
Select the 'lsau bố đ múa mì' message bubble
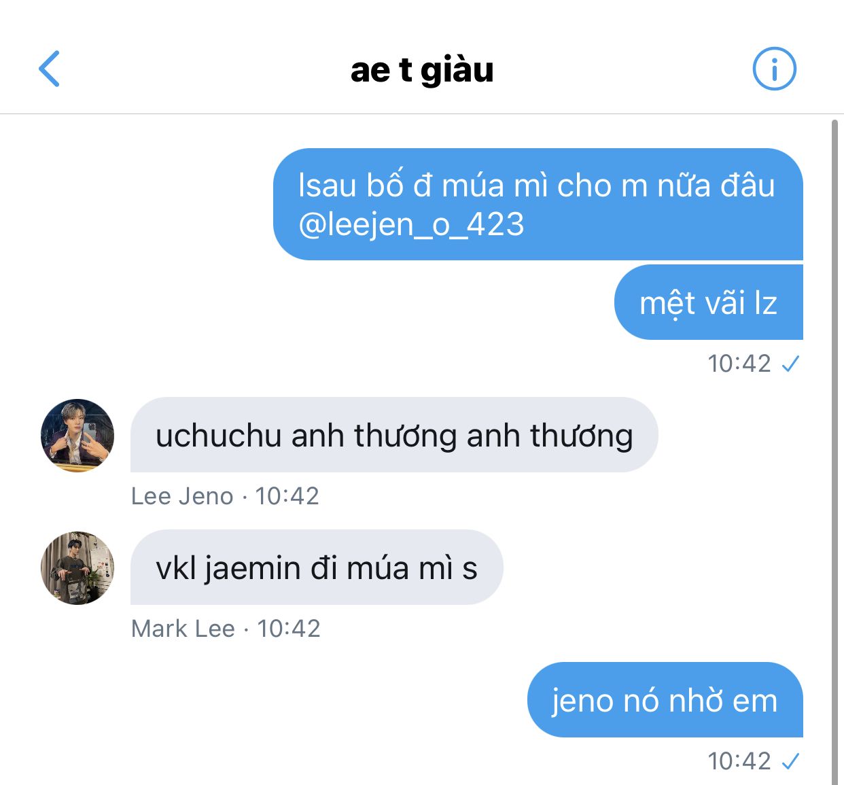point(538,204)
